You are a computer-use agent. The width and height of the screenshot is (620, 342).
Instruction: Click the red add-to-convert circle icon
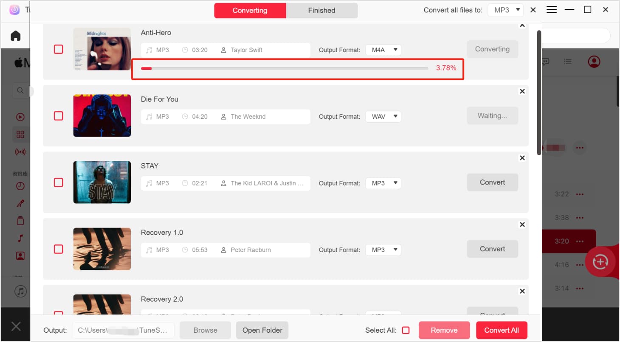click(x=600, y=262)
